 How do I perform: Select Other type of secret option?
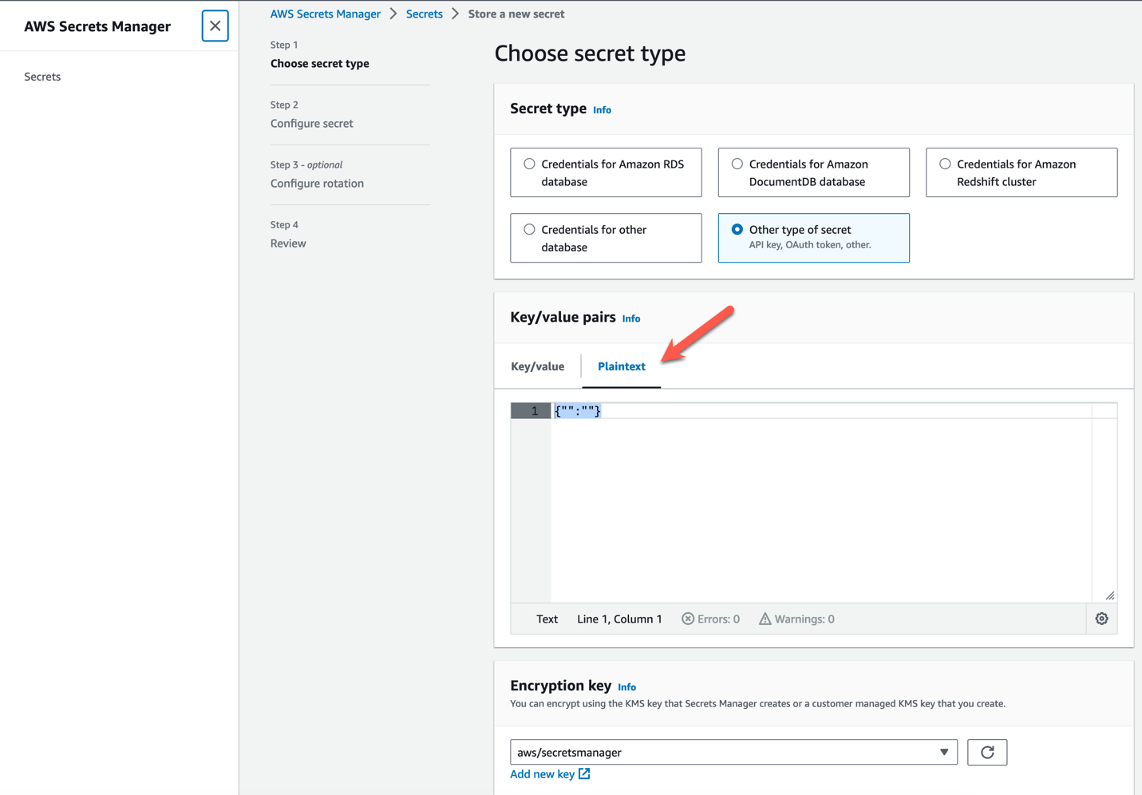[813, 238]
